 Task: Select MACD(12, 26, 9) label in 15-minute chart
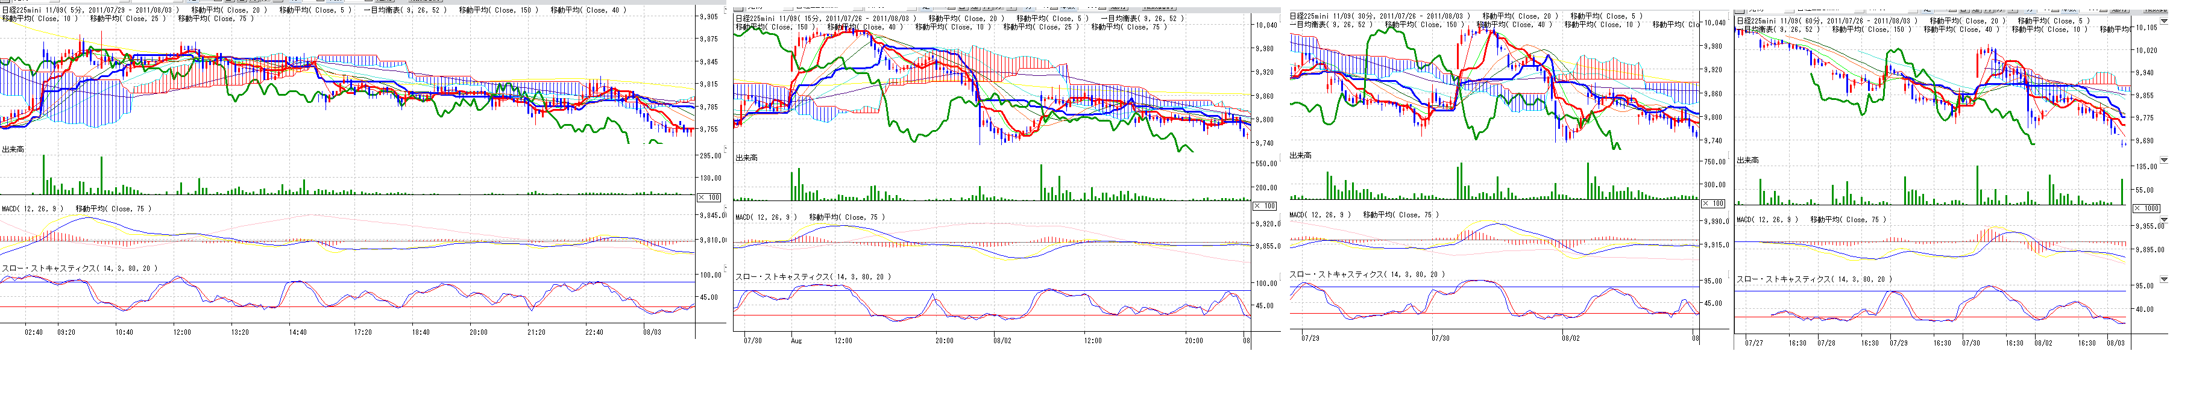(x=766, y=217)
